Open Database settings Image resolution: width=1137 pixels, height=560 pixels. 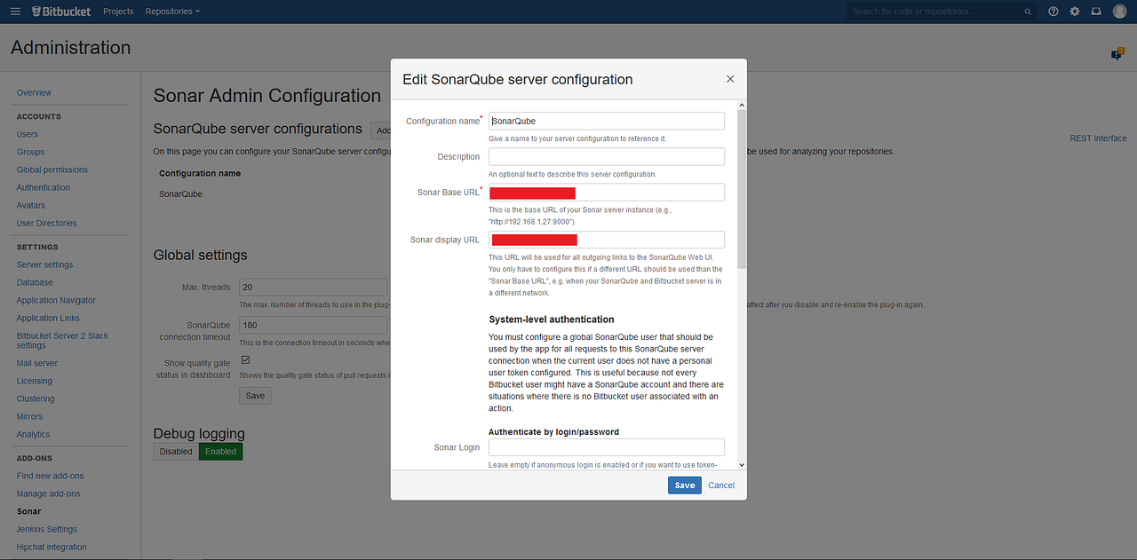pos(35,282)
